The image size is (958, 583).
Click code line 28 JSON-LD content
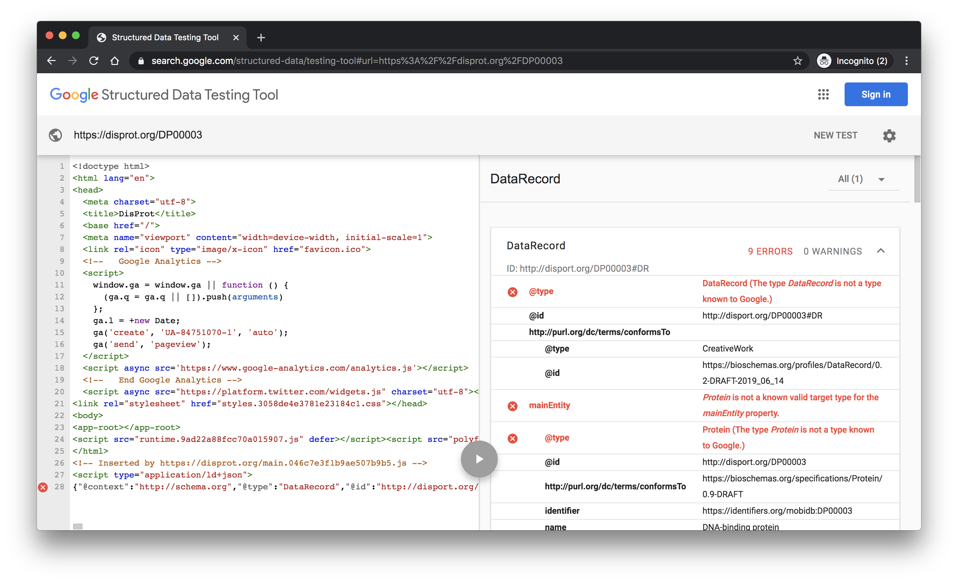tap(275, 486)
